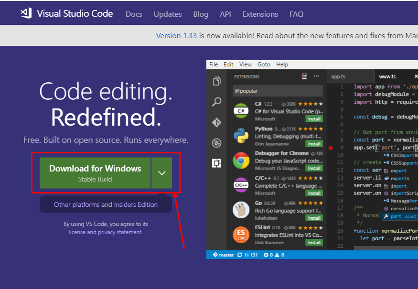
Task: Go to Docs in the site navigation
Action: tap(134, 14)
